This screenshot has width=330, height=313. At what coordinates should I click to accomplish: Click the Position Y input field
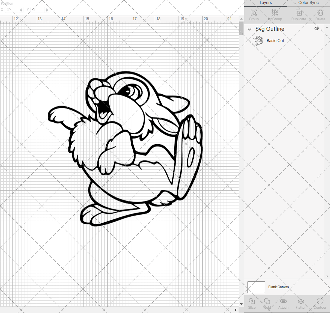click(38, 10)
